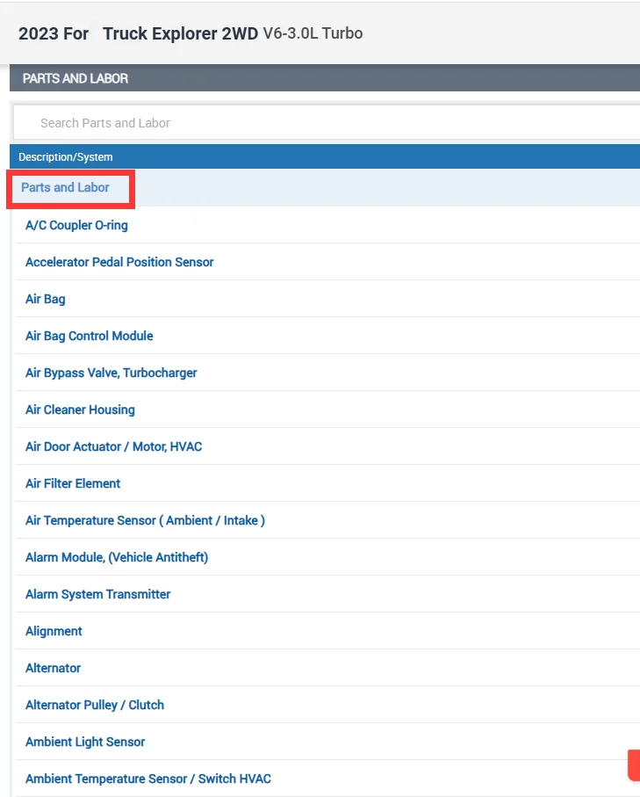Click the Search Parts and Labor field
640x797 pixels.
tap(326, 122)
